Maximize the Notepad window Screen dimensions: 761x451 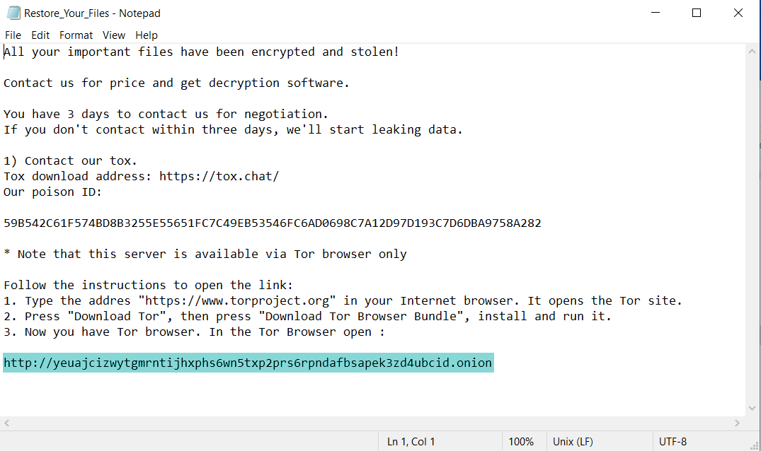pos(697,13)
